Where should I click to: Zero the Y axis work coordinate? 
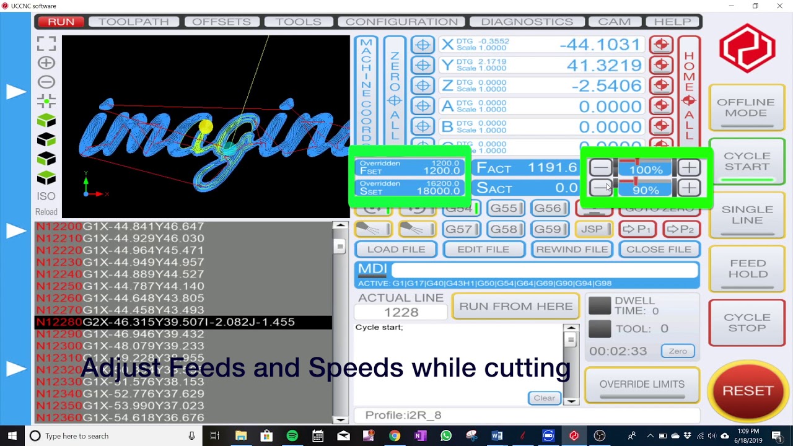click(423, 65)
